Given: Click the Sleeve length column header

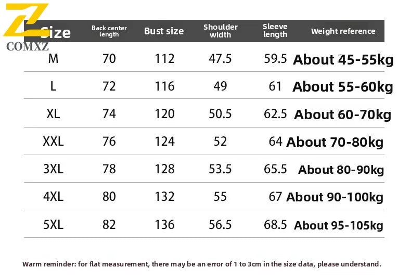Looking at the screenshot, I should (275, 31).
